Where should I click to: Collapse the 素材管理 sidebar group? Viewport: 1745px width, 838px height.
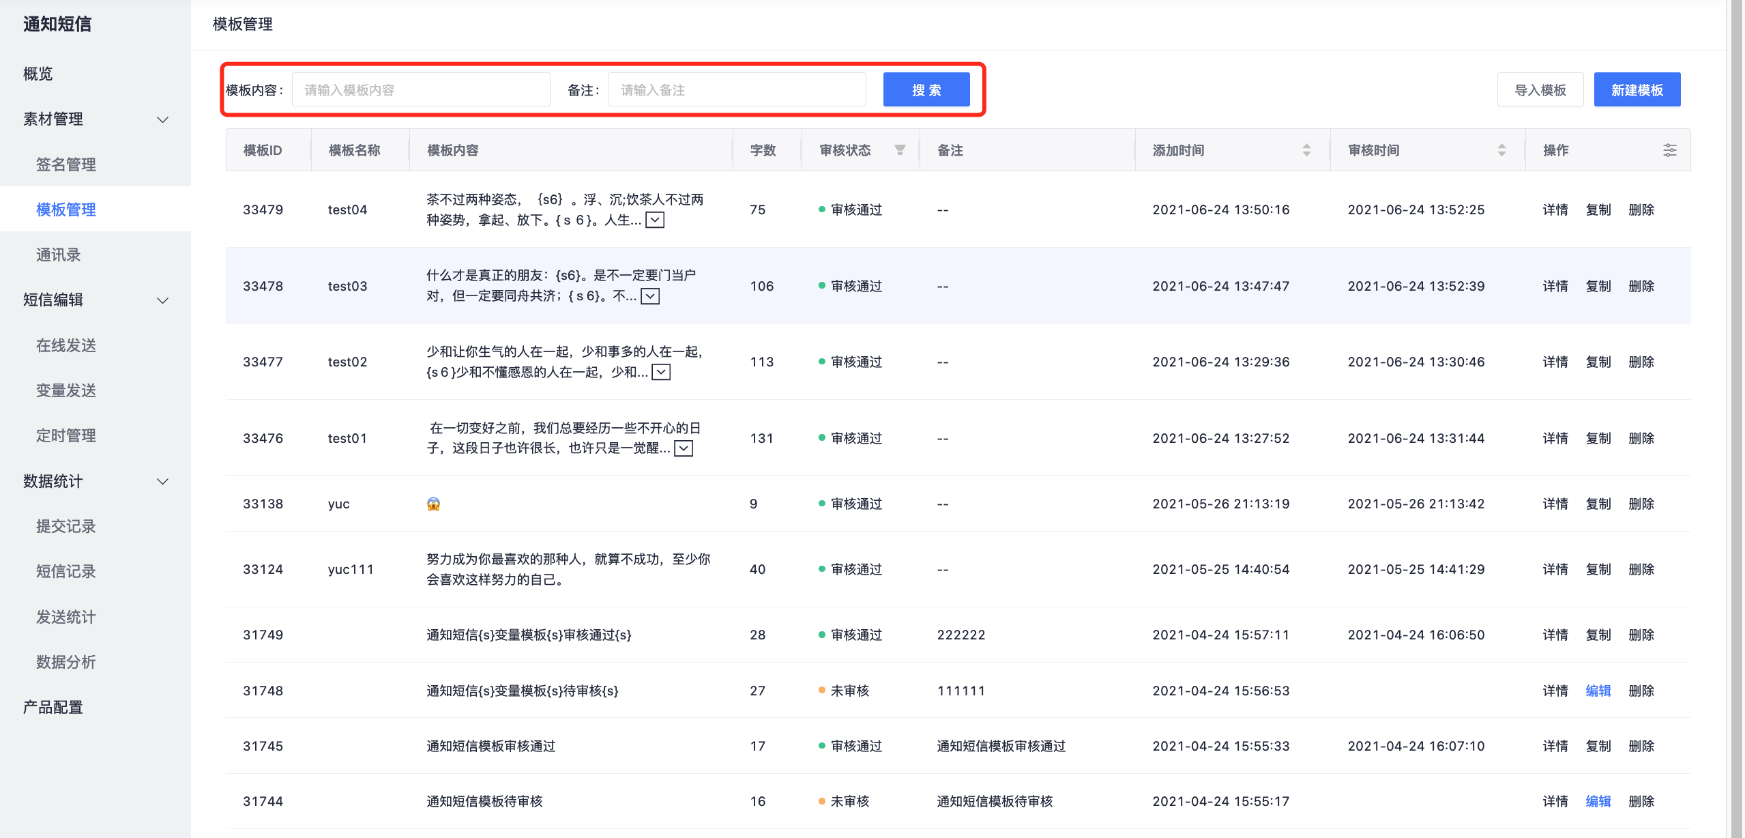tap(162, 119)
